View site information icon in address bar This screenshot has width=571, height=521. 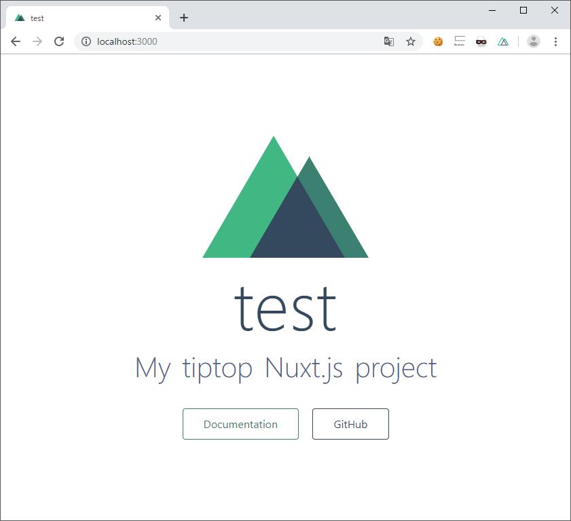click(86, 41)
